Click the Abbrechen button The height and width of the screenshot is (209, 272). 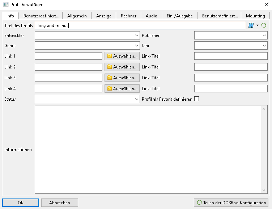pos(60,203)
